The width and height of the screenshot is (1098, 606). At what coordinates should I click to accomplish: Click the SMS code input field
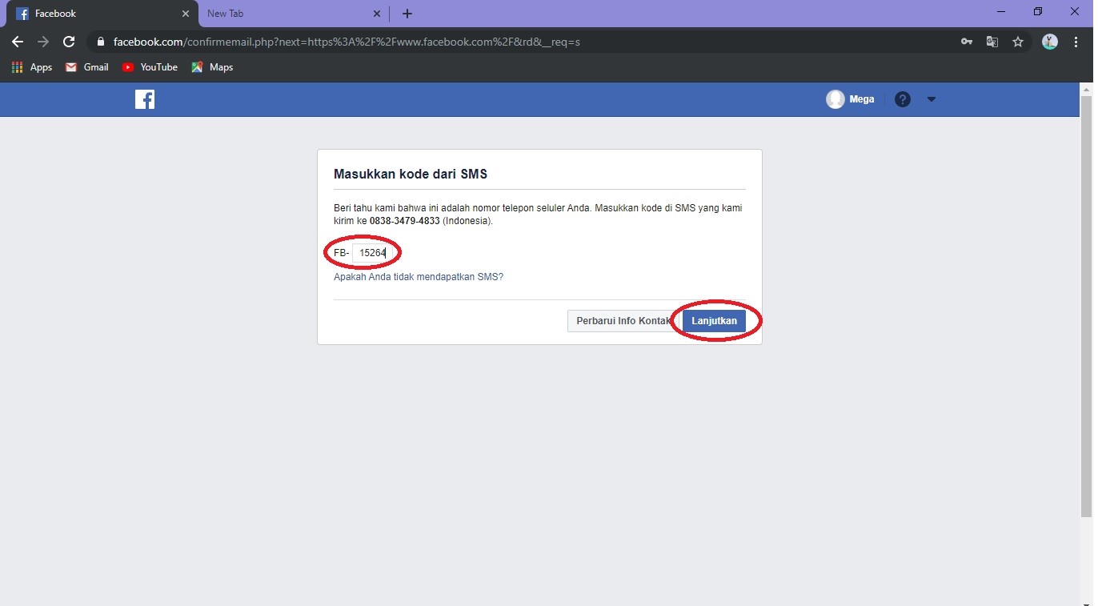pos(371,253)
